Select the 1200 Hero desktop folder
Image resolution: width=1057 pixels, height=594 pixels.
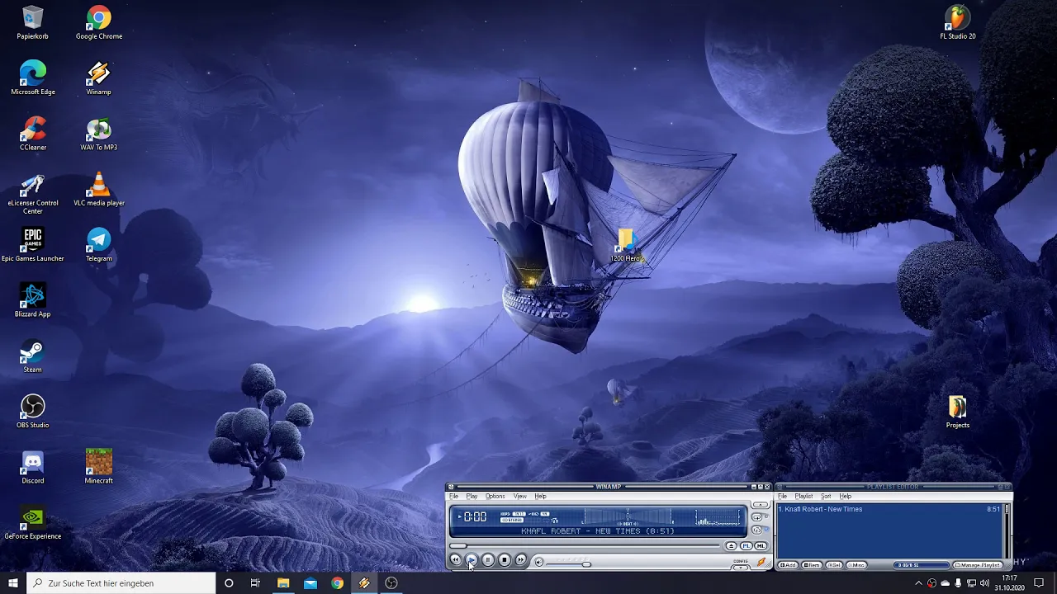[627, 246]
